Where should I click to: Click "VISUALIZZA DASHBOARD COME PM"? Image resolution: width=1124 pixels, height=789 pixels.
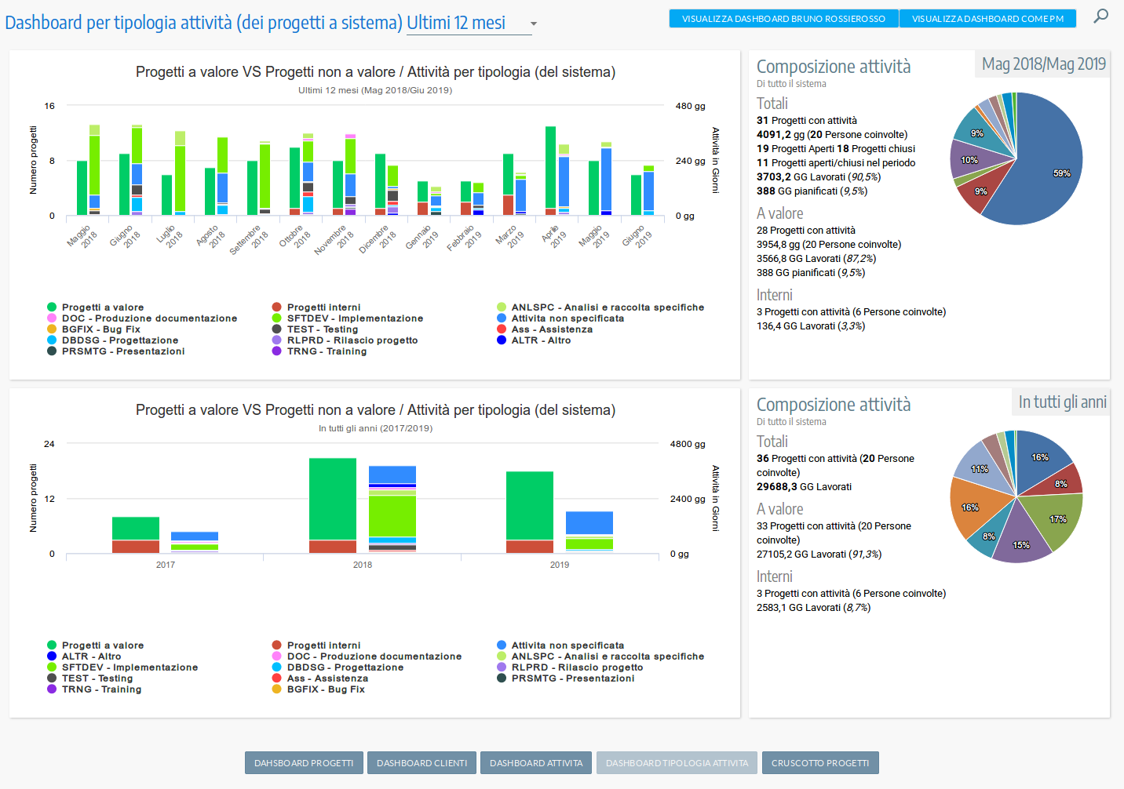point(987,17)
